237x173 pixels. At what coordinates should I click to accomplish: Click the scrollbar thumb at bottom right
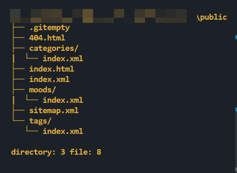pos(236,170)
